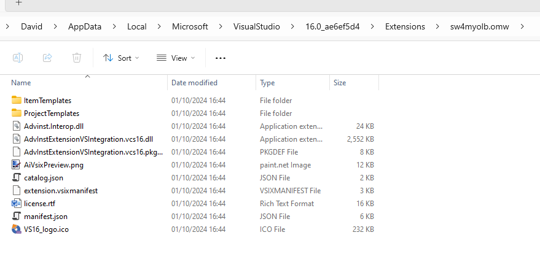Select the extension.vsixmanifest file

pyautogui.click(x=61, y=191)
